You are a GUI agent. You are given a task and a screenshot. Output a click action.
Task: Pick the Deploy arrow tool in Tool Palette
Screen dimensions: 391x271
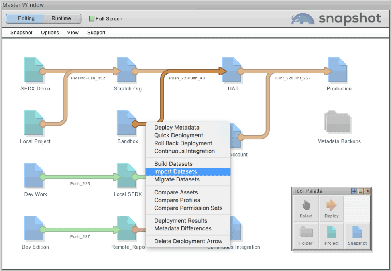coord(332,208)
